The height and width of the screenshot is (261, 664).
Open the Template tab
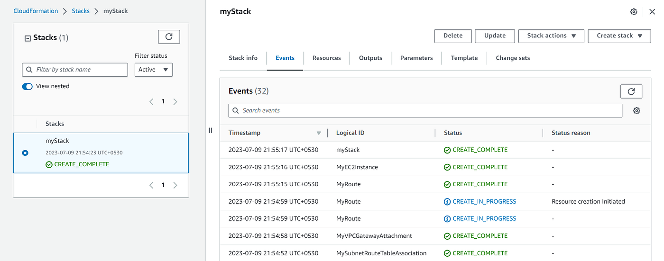[464, 58]
